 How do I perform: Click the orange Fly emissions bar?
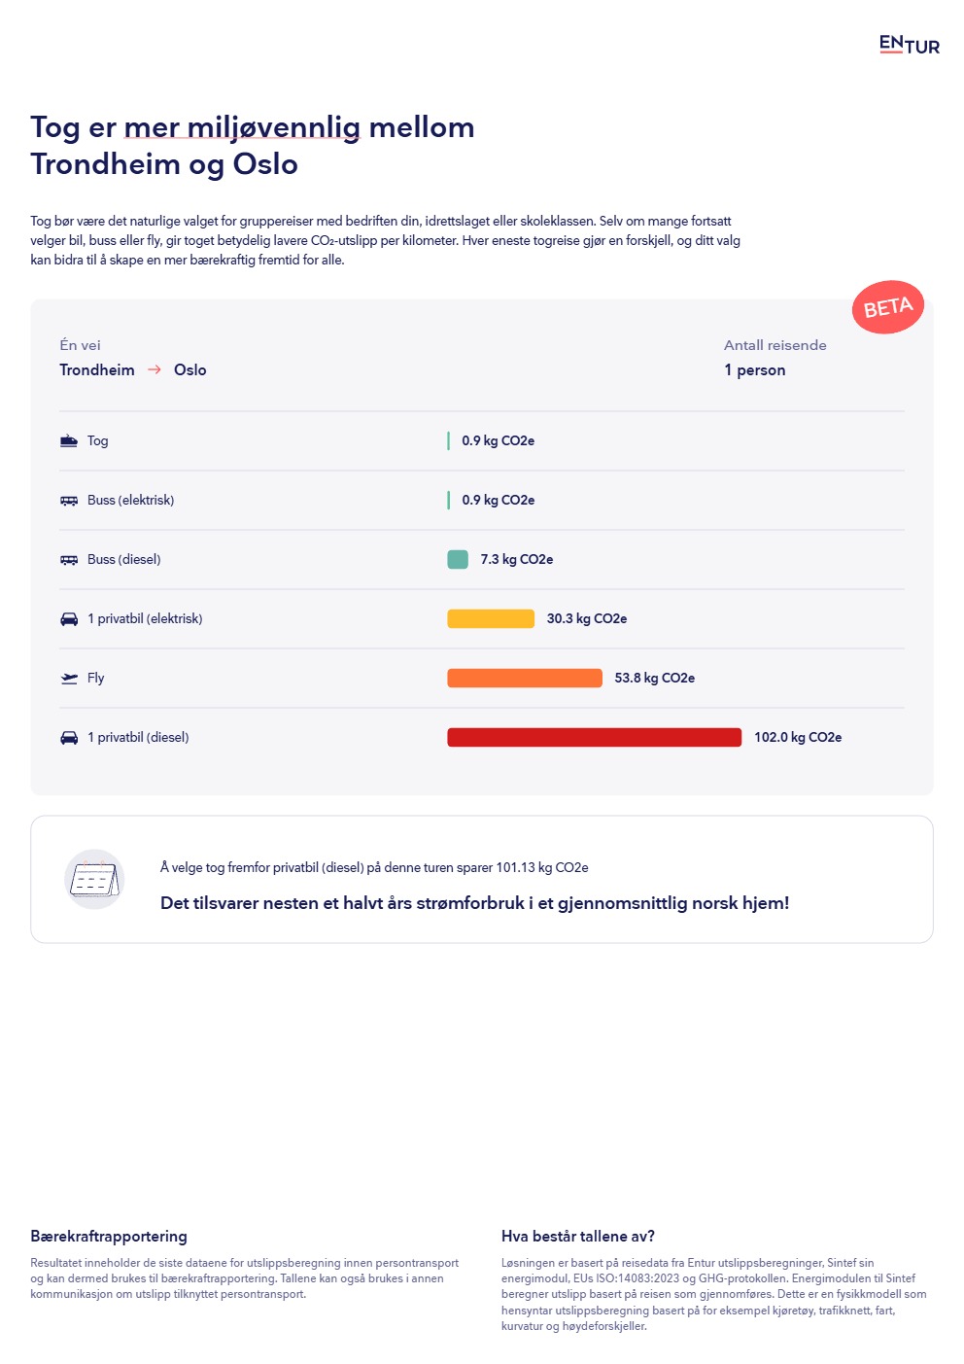524,679
